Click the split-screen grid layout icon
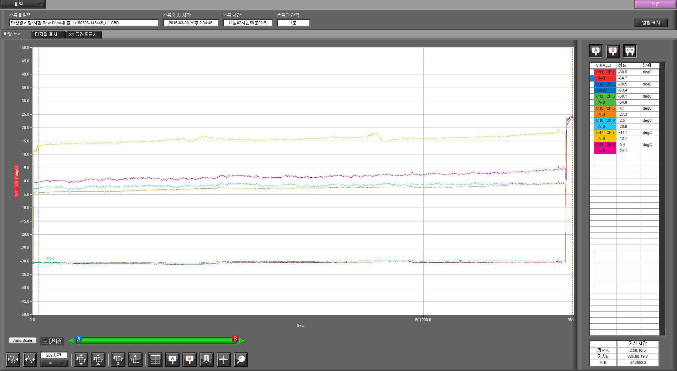The image size is (677, 371). [155, 360]
